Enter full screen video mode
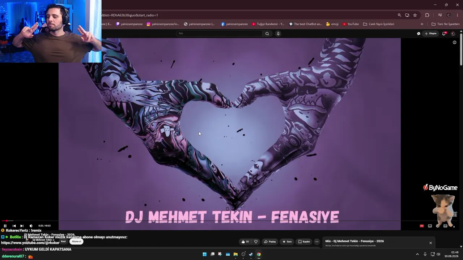 453,226
